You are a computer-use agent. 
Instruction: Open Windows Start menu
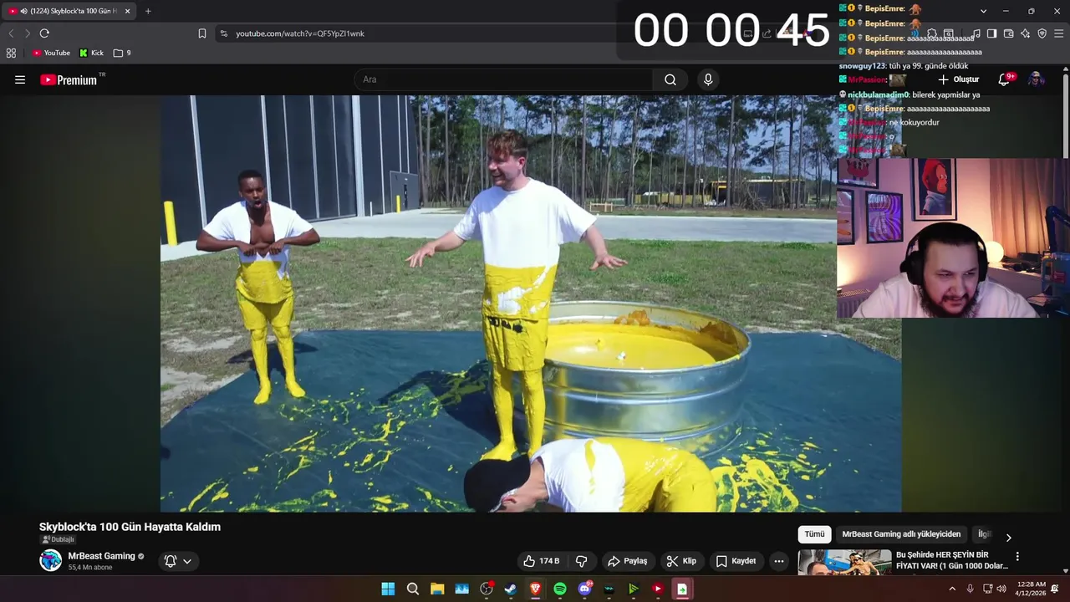388,589
